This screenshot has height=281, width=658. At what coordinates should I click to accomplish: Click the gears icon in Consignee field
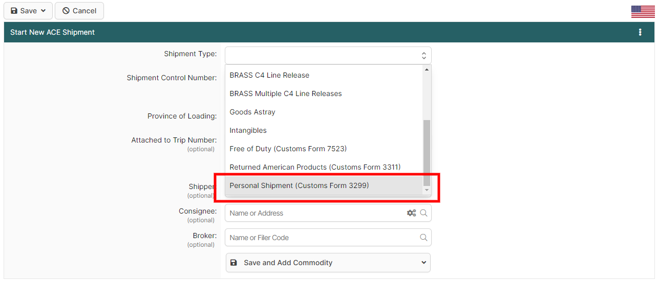pyautogui.click(x=411, y=213)
